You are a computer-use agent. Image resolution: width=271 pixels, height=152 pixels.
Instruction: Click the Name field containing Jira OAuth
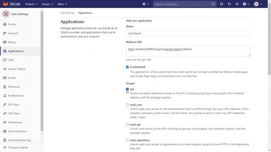click(188, 33)
